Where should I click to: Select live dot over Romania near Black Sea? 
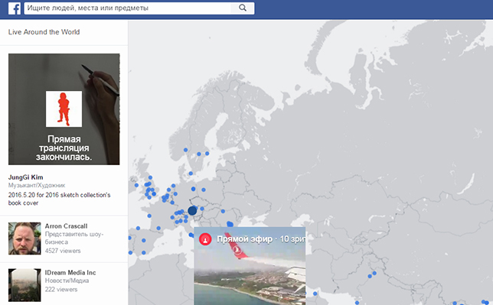pyautogui.click(x=230, y=224)
